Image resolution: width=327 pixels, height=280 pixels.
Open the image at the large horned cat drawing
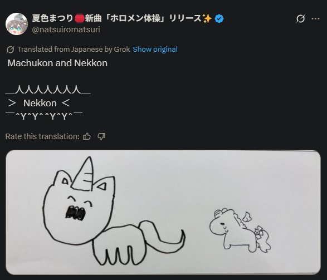pos(114,211)
